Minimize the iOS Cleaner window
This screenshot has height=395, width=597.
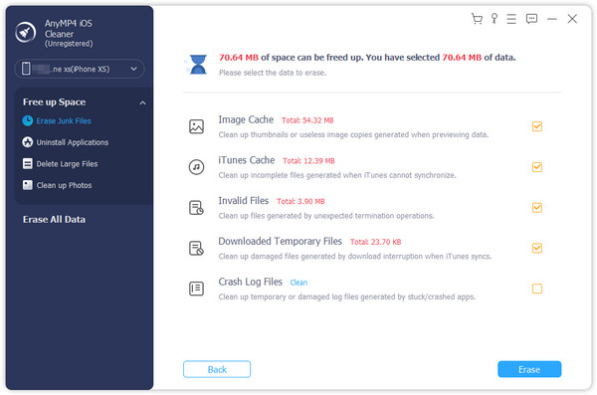point(552,19)
